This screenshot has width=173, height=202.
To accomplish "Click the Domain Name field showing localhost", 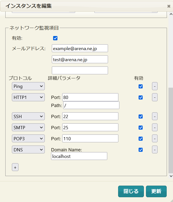I will coord(79,156).
